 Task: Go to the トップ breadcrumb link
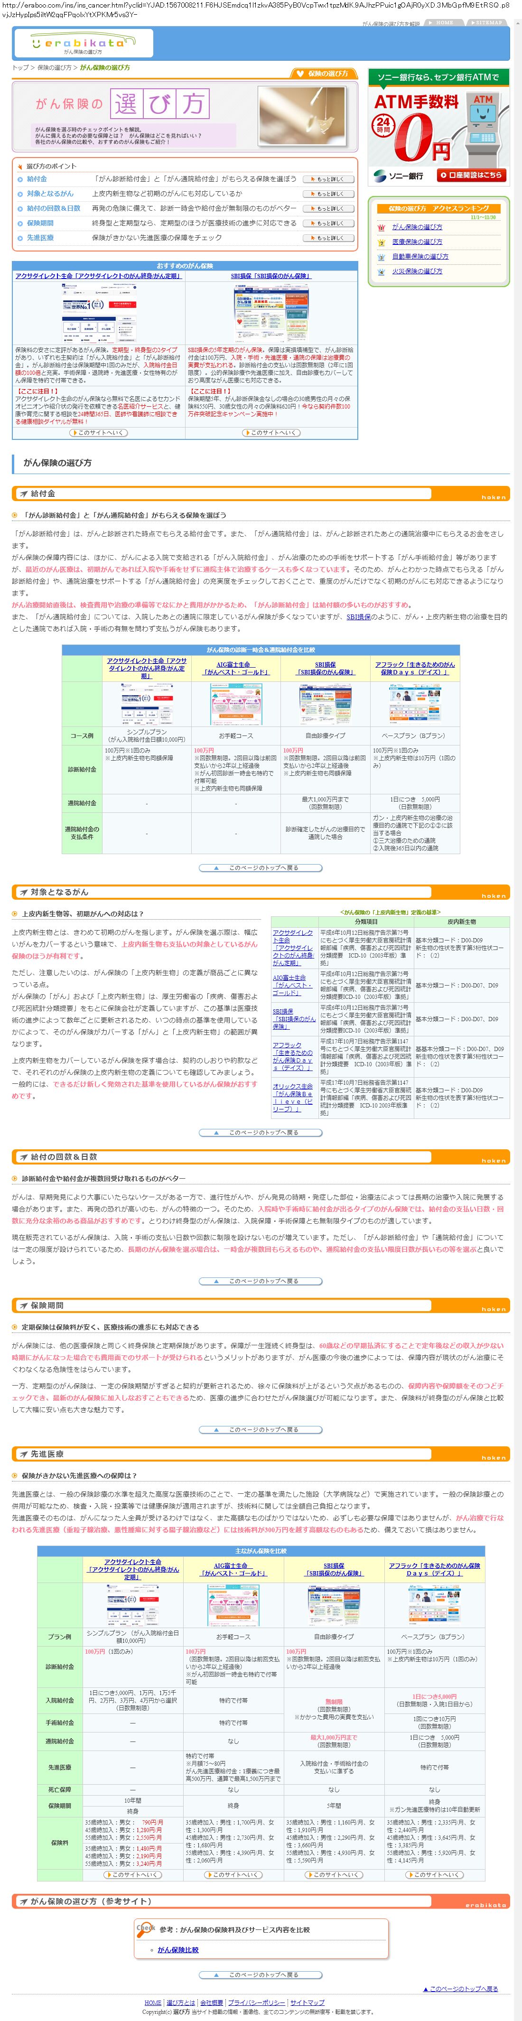point(19,68)
